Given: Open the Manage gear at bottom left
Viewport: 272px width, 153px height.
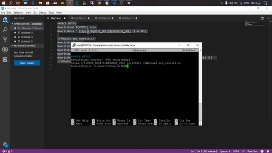Looking at the screenshot, I should [5, 144].
